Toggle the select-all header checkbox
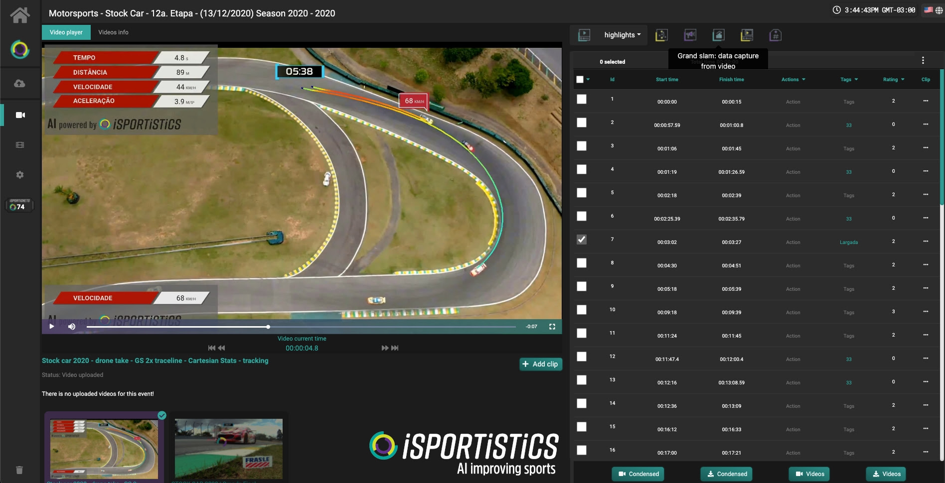Image resolution: width=945 pixels, height=483 pixels. click(580, 79)
